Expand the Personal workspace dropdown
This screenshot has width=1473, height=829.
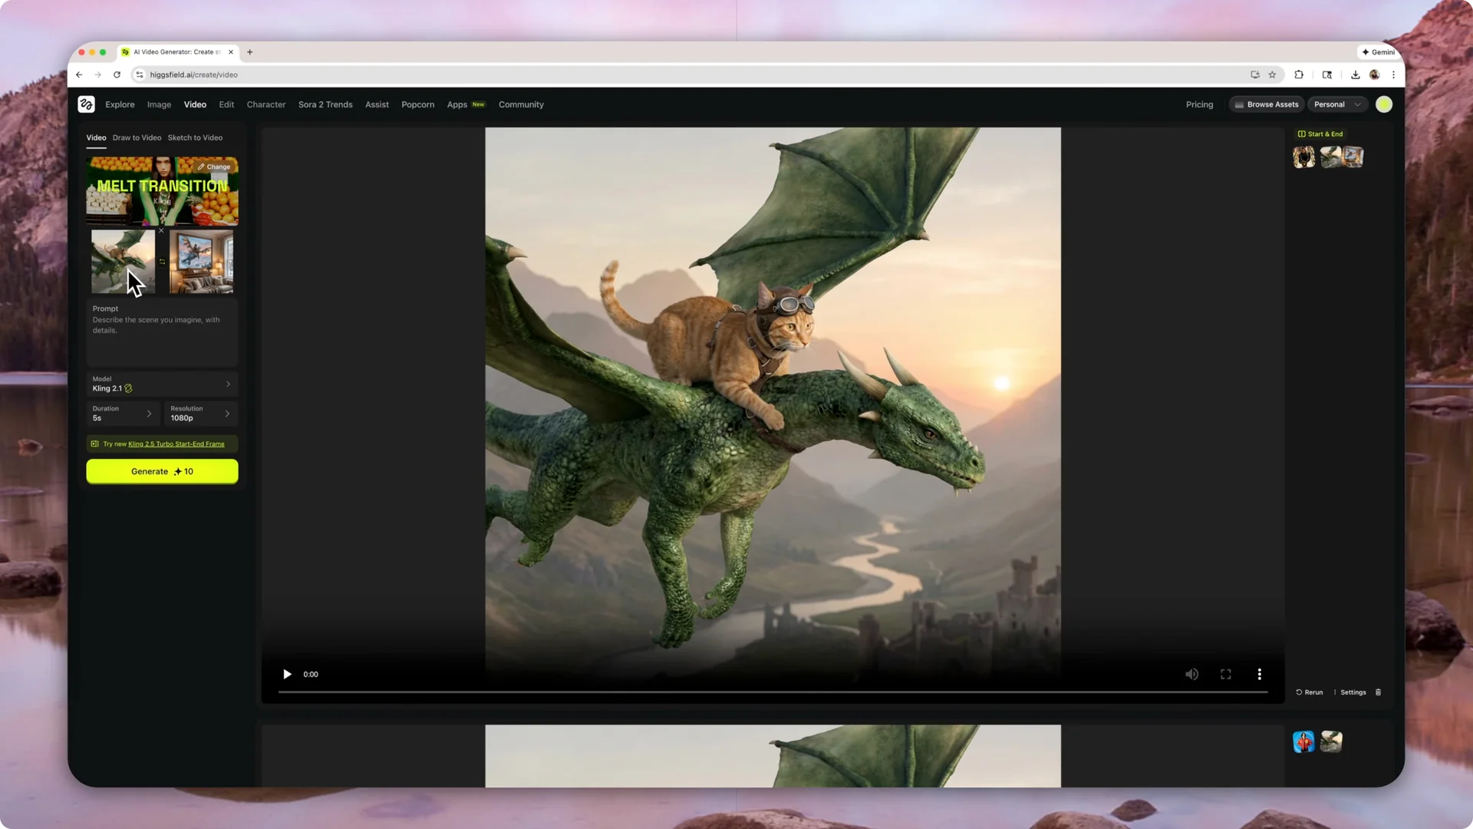tap(1337, 104)
